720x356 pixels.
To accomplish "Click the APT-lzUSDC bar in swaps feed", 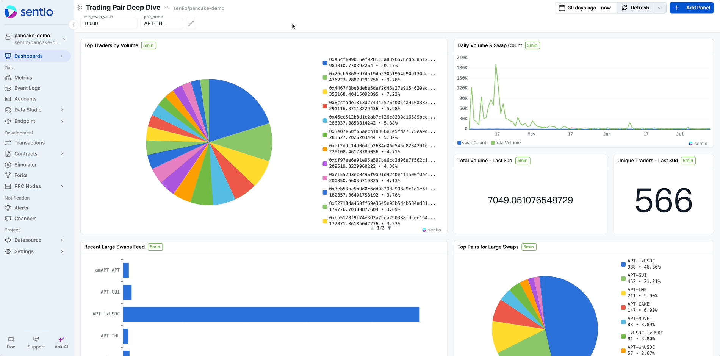I will (x=271, y=314).
